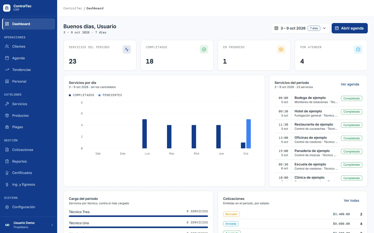Screen dimensions: 374x233
Task: Click the Dashboard grid icon in sidebar
Action: [x=7, y=24]
